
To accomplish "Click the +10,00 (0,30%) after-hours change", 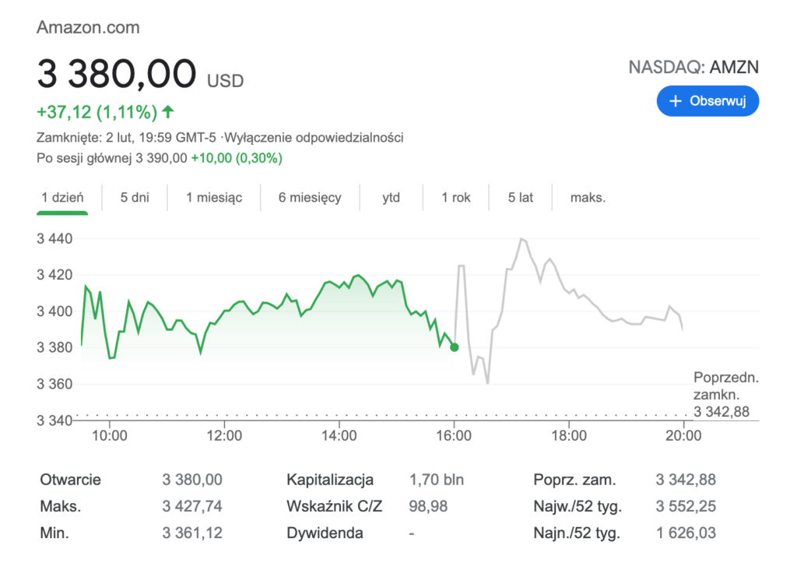I will tap(237, 158).
